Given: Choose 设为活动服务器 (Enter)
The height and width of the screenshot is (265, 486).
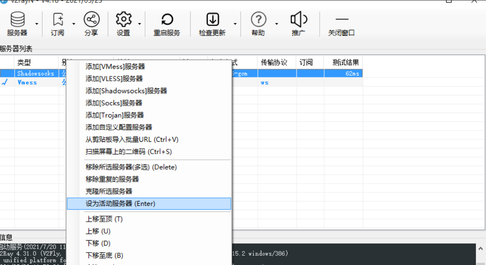Looking at the screenshot, I should (149, 204).
